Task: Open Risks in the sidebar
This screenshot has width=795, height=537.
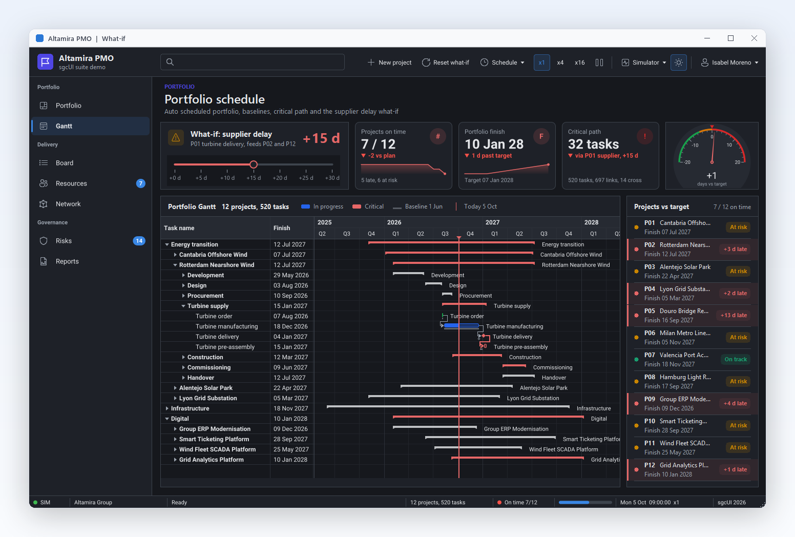Action: pos(90,241)
